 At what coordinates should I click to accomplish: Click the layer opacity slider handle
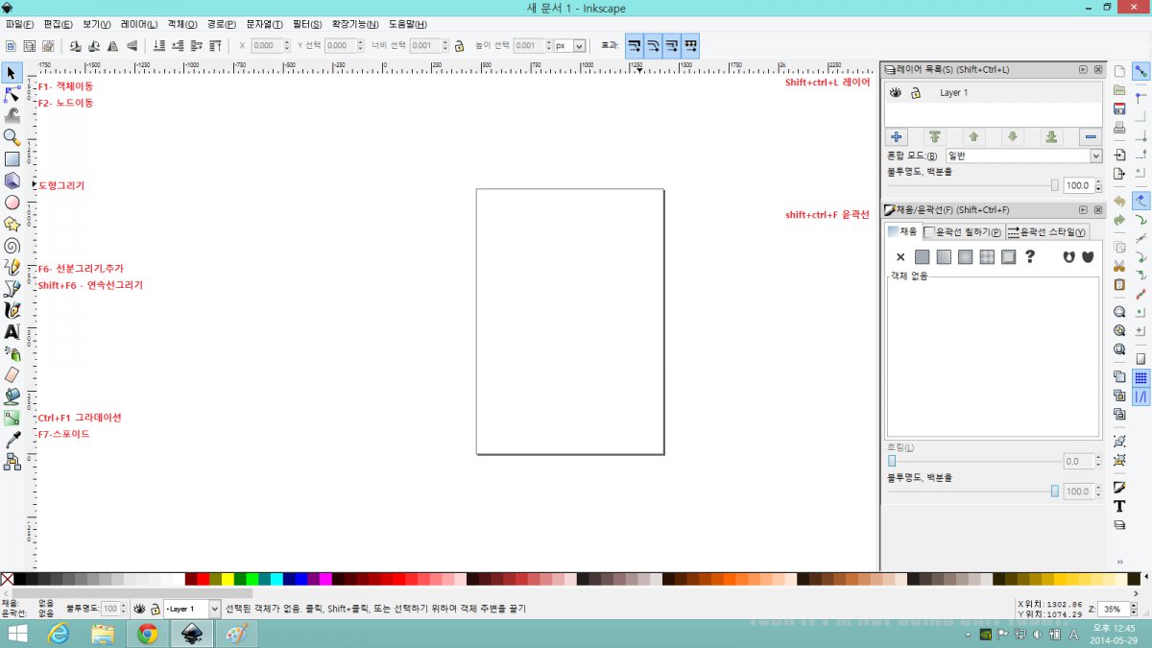click(x=1055, y=184)
